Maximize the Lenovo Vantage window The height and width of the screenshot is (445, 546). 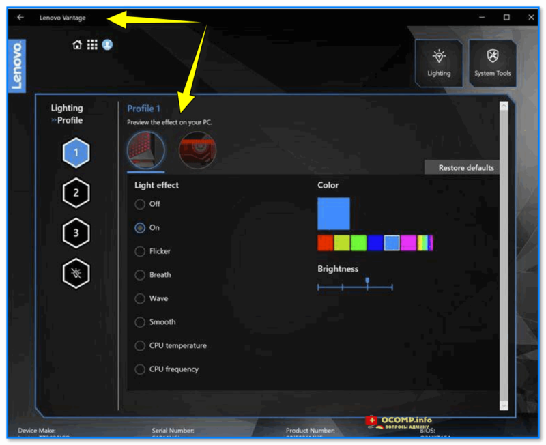pos(506,17)
